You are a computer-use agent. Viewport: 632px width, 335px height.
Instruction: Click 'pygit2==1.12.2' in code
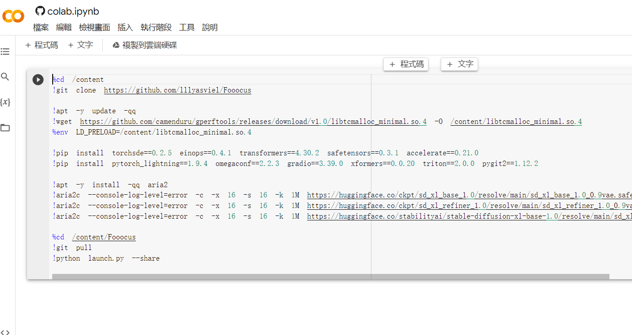pos(510,164)
